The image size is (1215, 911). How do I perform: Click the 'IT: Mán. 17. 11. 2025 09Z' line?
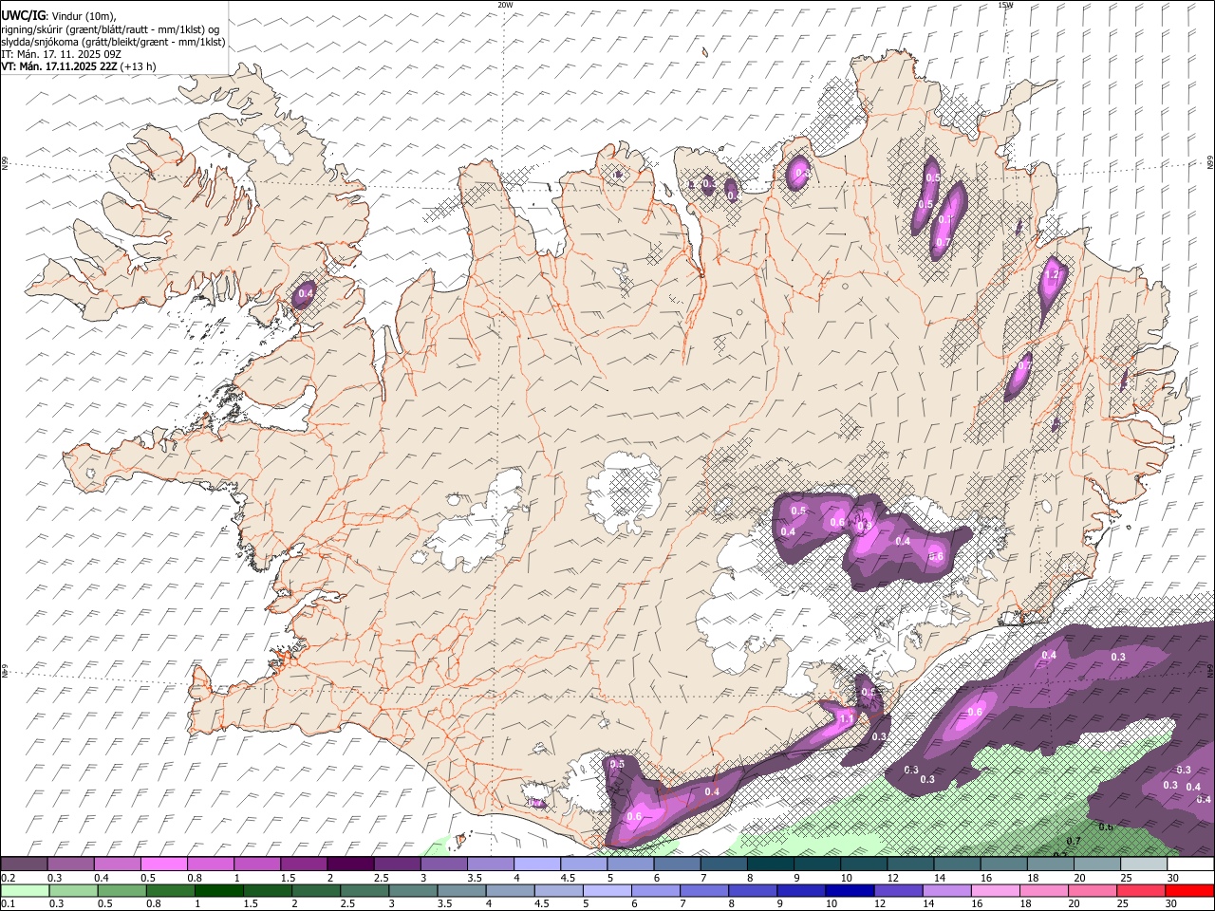point(61,54)
